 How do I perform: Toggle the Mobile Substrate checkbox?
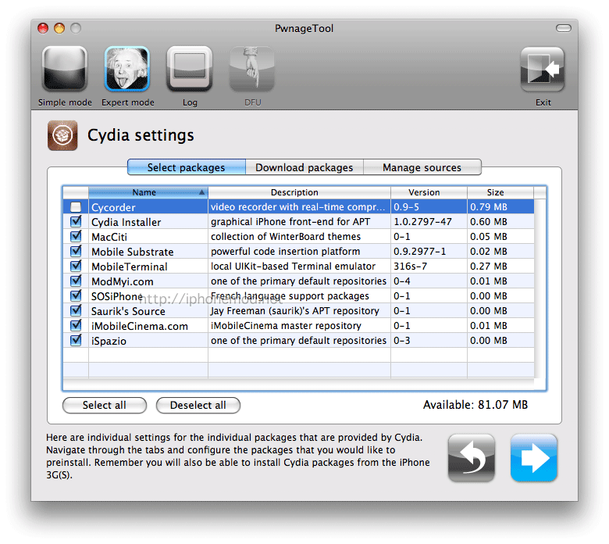point(76,251)
